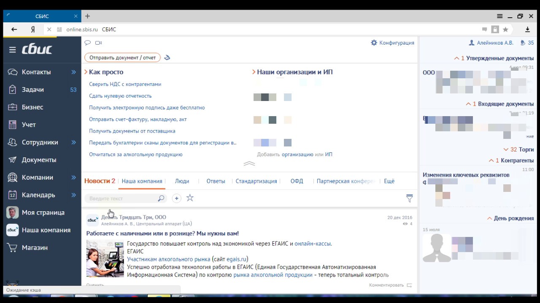The image size is (540, 303).
Task: Click the Бизнес briefcase icon
Action: (13, 107)
